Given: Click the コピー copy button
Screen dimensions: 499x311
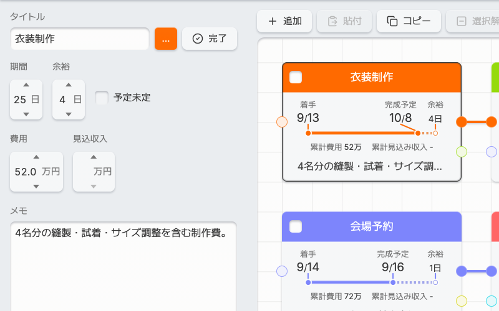Looking at the screenshot, I should tap(409, 21).
